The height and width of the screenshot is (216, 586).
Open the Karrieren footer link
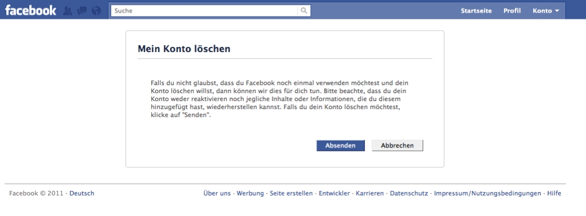pos(370,193)
